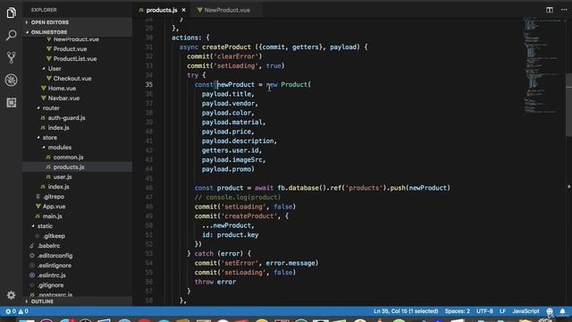
Task: Open the Search view icon
Action: 11,36
